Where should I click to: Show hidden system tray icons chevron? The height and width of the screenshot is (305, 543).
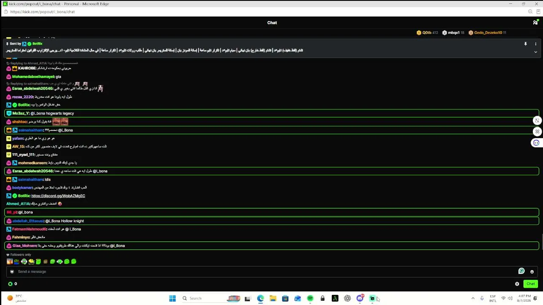(x=473, y=298)
